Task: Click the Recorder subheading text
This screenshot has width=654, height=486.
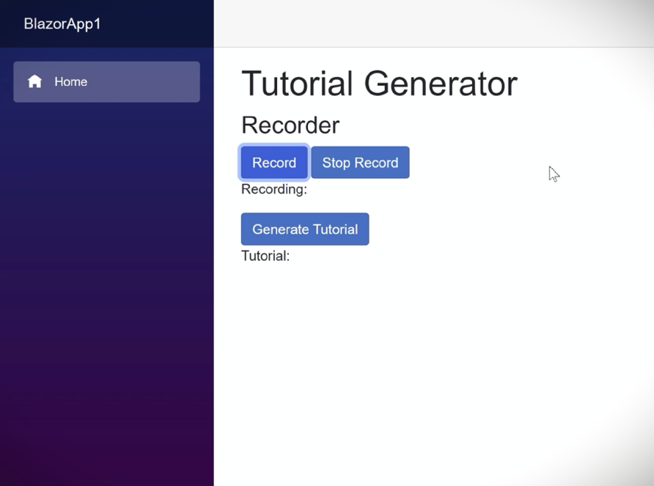Action: click(x=290, y=125)
